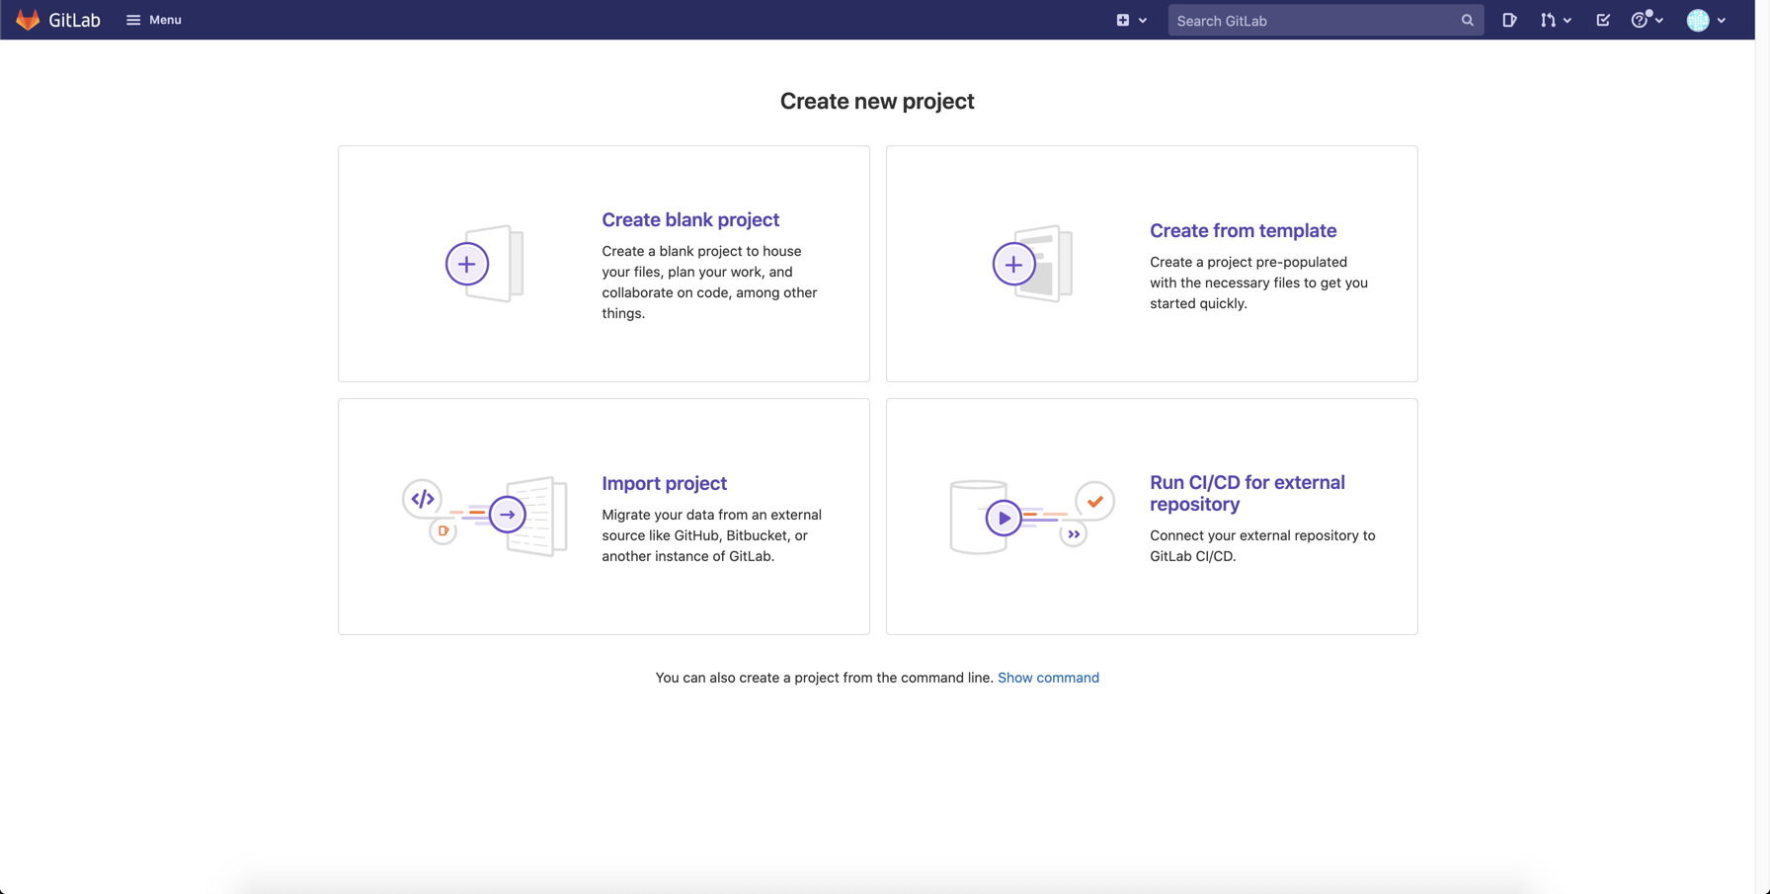Open the Merge requests icon
Viewport: 1770px width, 894px height.
point(1548,20)
